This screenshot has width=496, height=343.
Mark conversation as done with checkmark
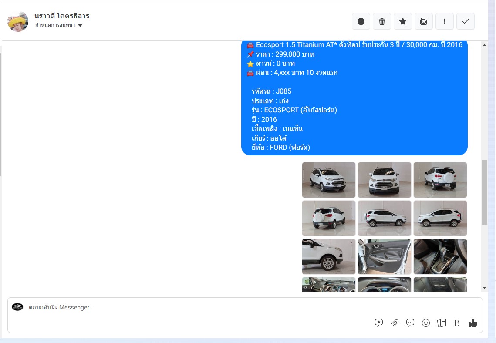coord(466,21)
